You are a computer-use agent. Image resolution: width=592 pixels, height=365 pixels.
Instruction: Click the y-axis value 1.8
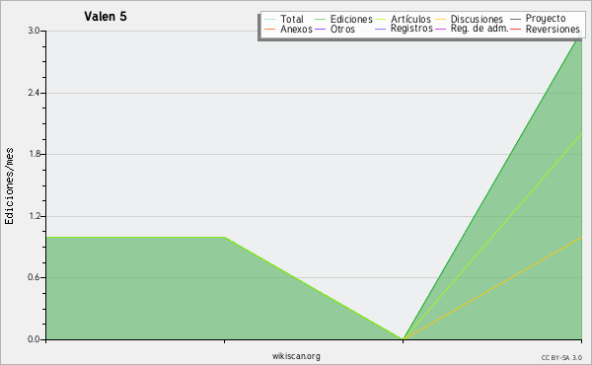pos(34,154)
